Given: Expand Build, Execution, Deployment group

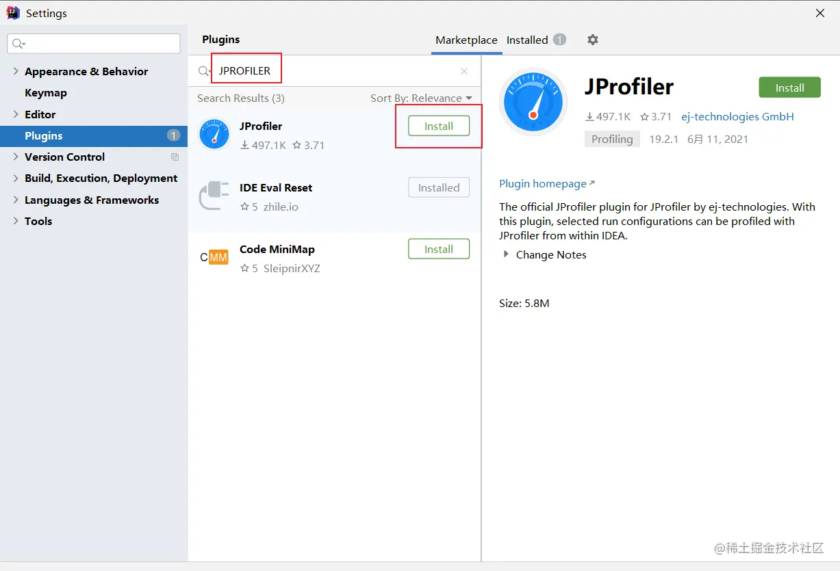Looking at the screenshot, I should tap(16, 178).
